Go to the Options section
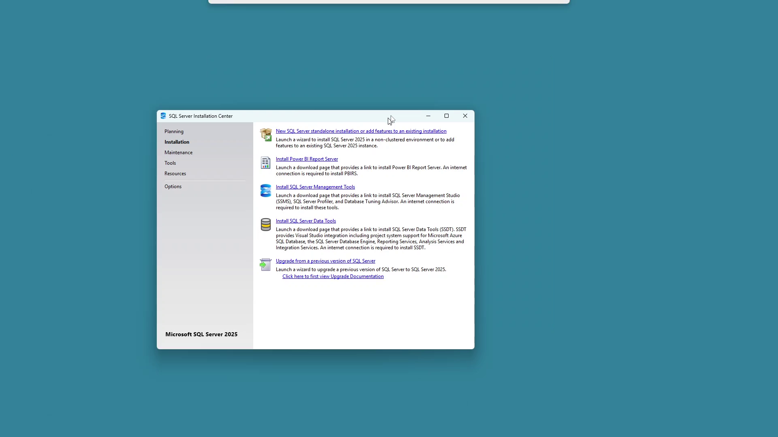 pos(173,187)
